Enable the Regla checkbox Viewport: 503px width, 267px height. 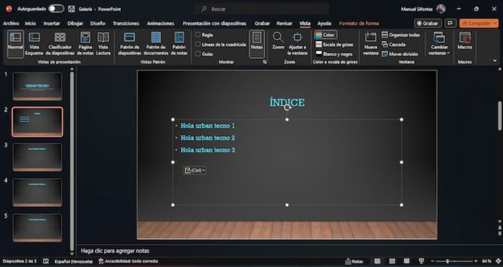click(x=198, y=35)
